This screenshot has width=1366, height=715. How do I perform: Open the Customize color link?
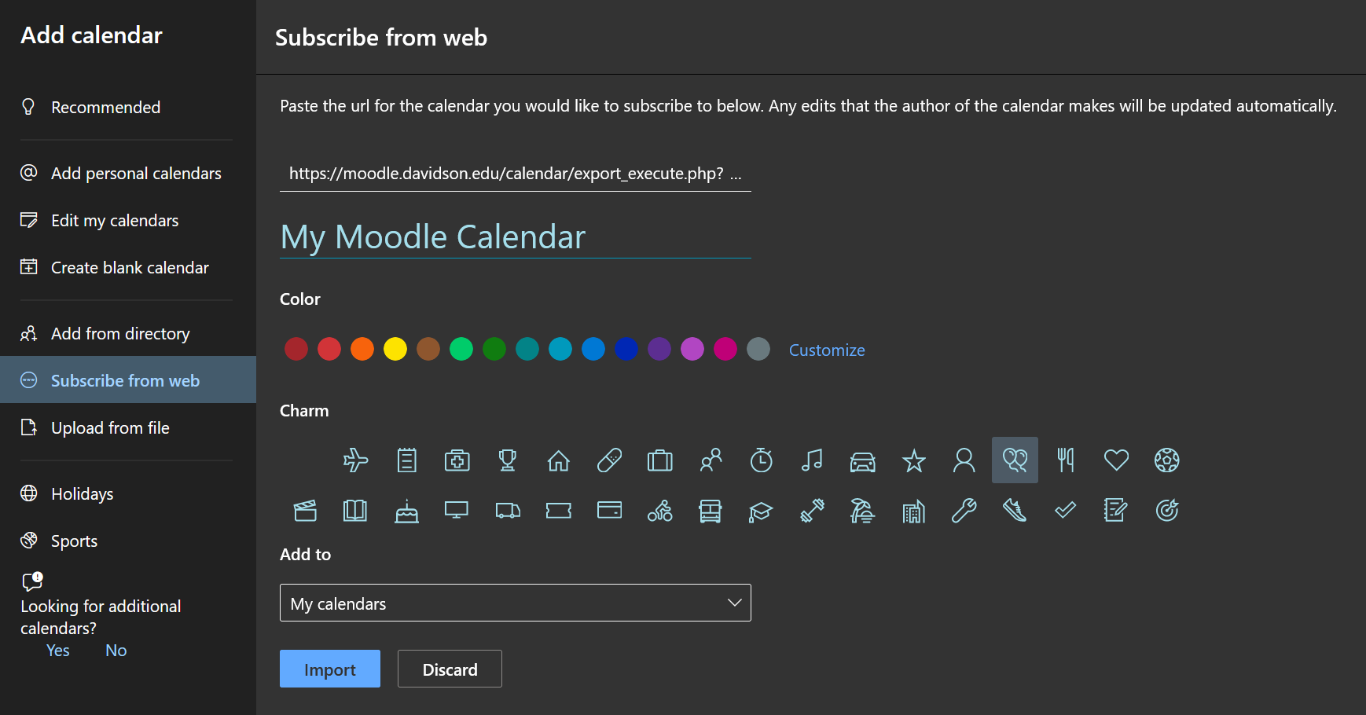pyautogui.click(x=826, y=350)
